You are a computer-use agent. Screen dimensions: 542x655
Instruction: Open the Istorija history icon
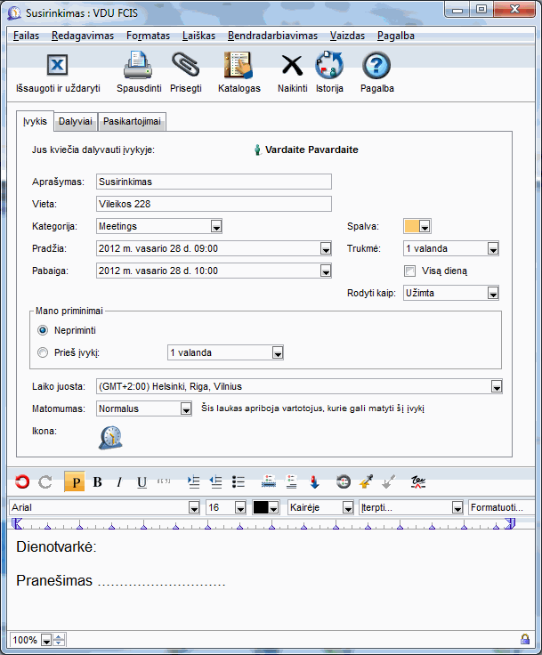[x=329, y=67]
